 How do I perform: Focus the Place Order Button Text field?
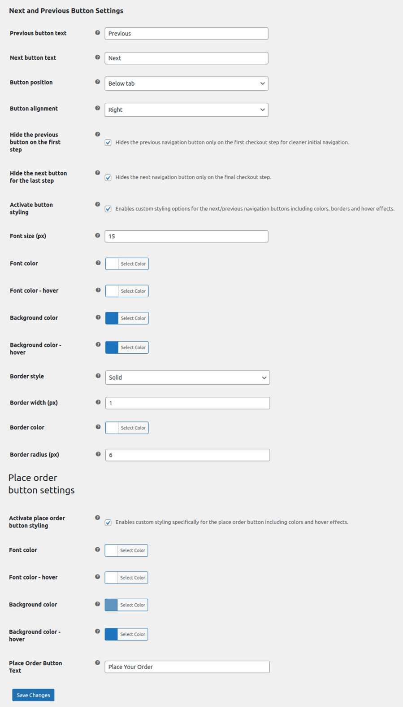[x=187, y=667]
